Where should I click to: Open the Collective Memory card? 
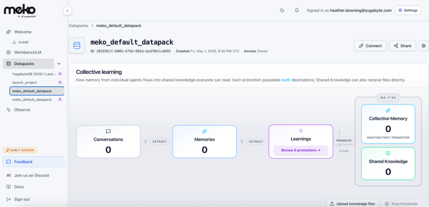(x=388, y=124)
